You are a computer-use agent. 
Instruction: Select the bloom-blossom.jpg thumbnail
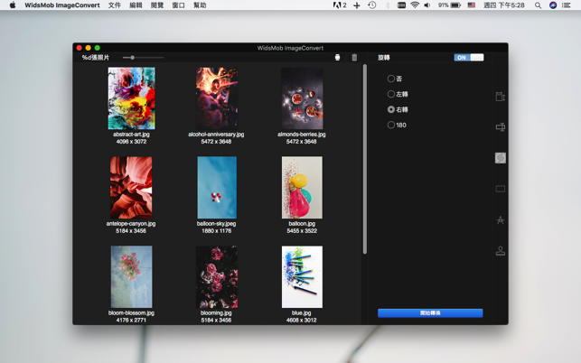[132, 276]
